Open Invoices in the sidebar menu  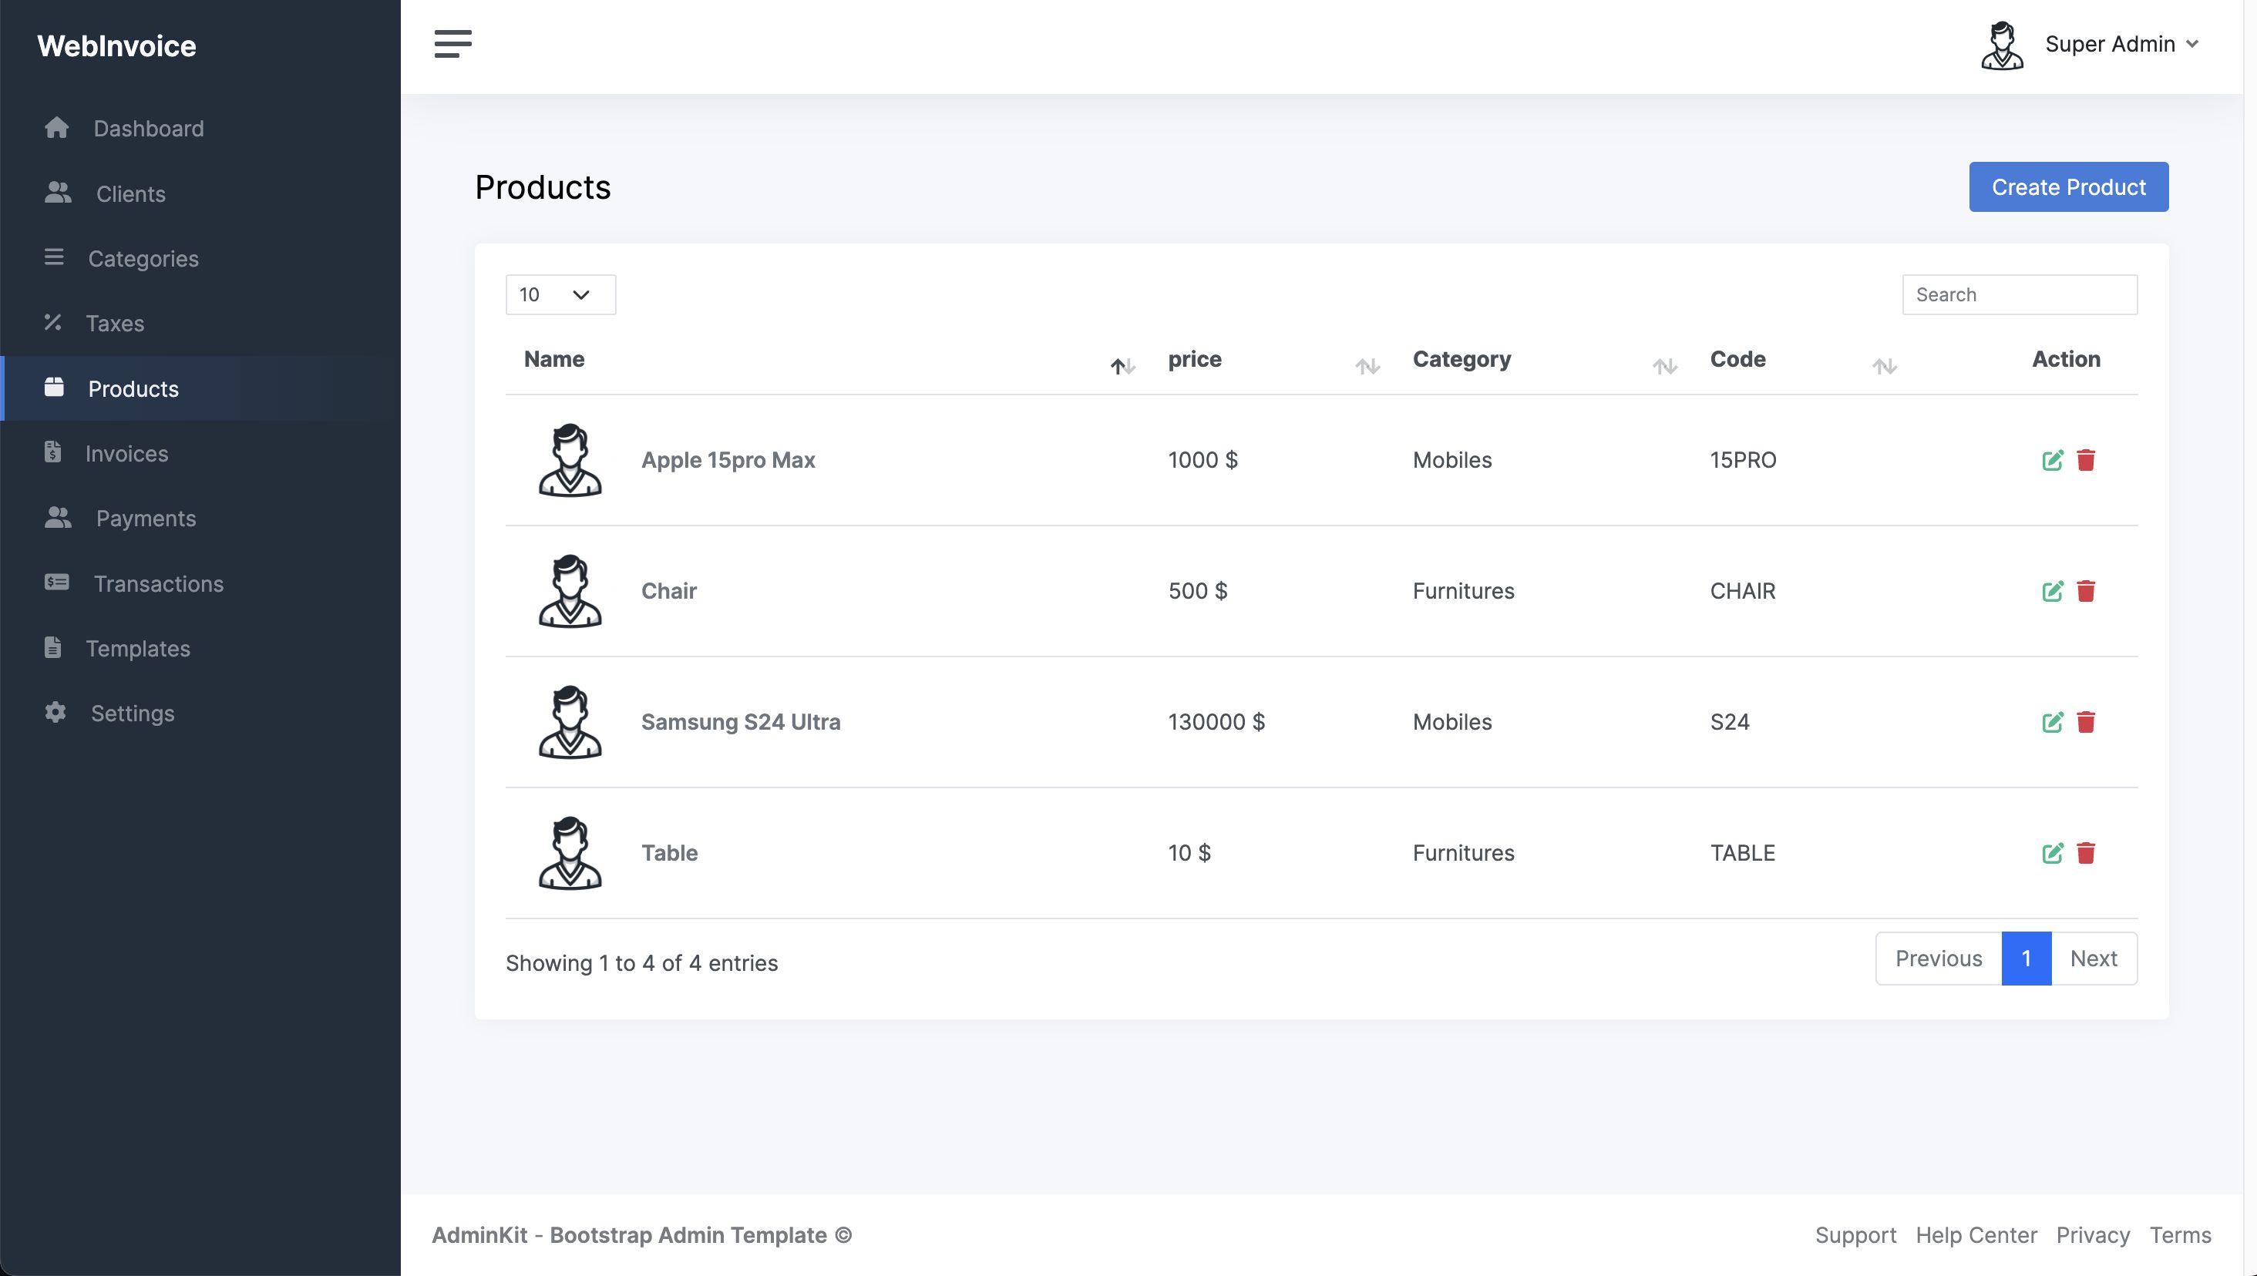point(126,453)
